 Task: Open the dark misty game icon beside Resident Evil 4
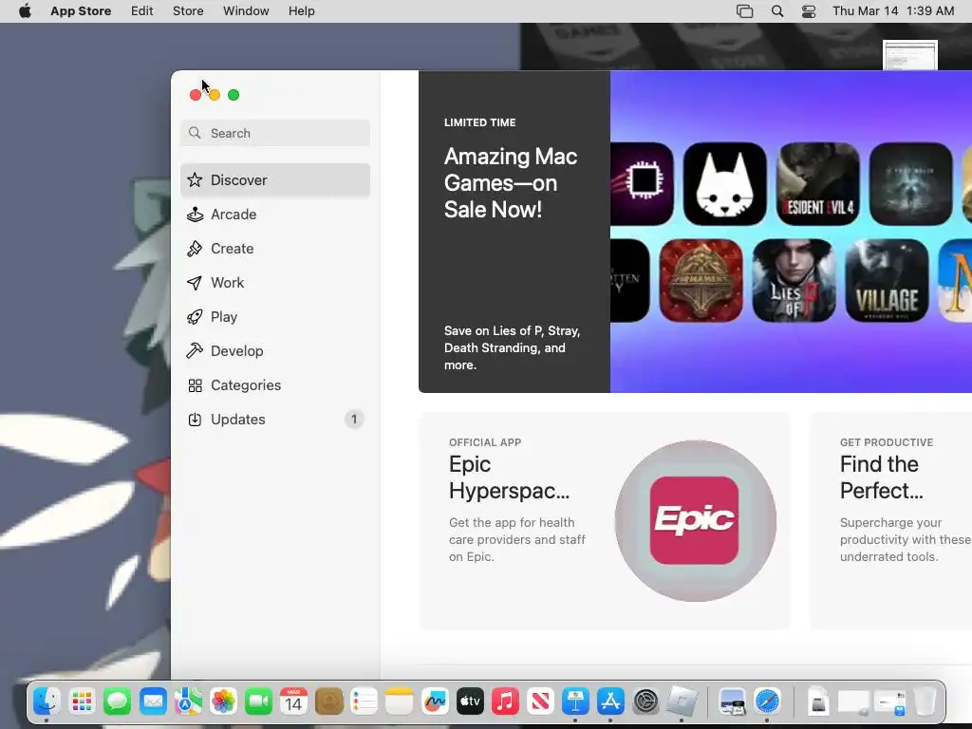tap(910, 184)
